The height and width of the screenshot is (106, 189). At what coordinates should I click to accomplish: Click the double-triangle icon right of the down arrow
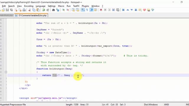click(x=136, y=10)
